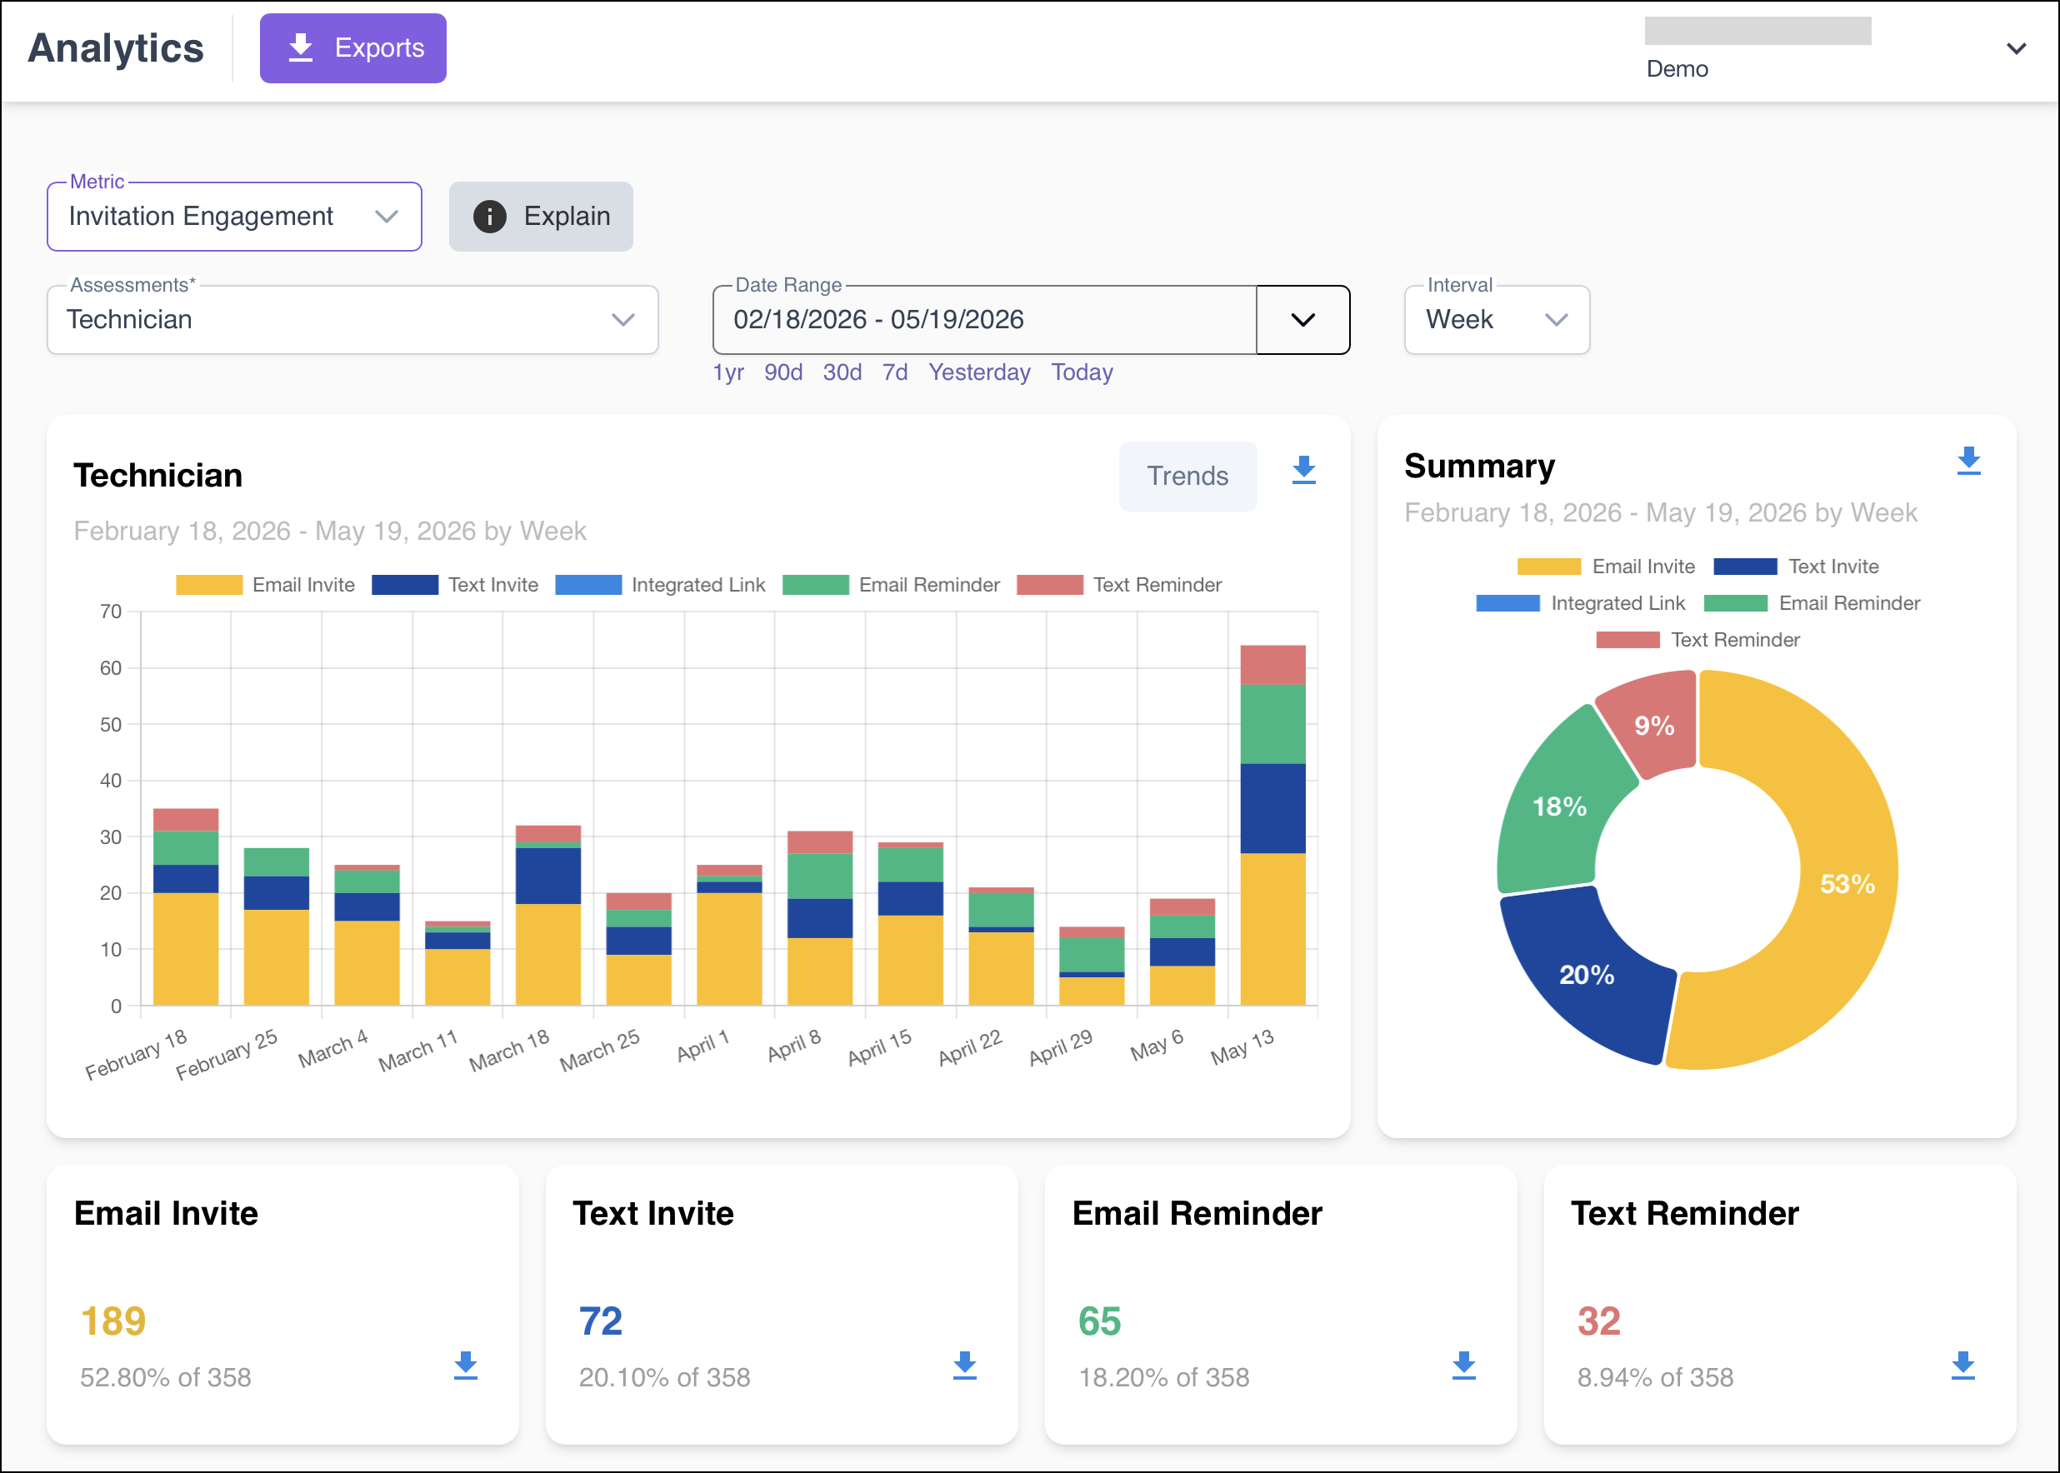2060x1473 pixels.
Task: Expand the Interval Week dropdown
Action: pyautogui.click(x=1497, y=319)
